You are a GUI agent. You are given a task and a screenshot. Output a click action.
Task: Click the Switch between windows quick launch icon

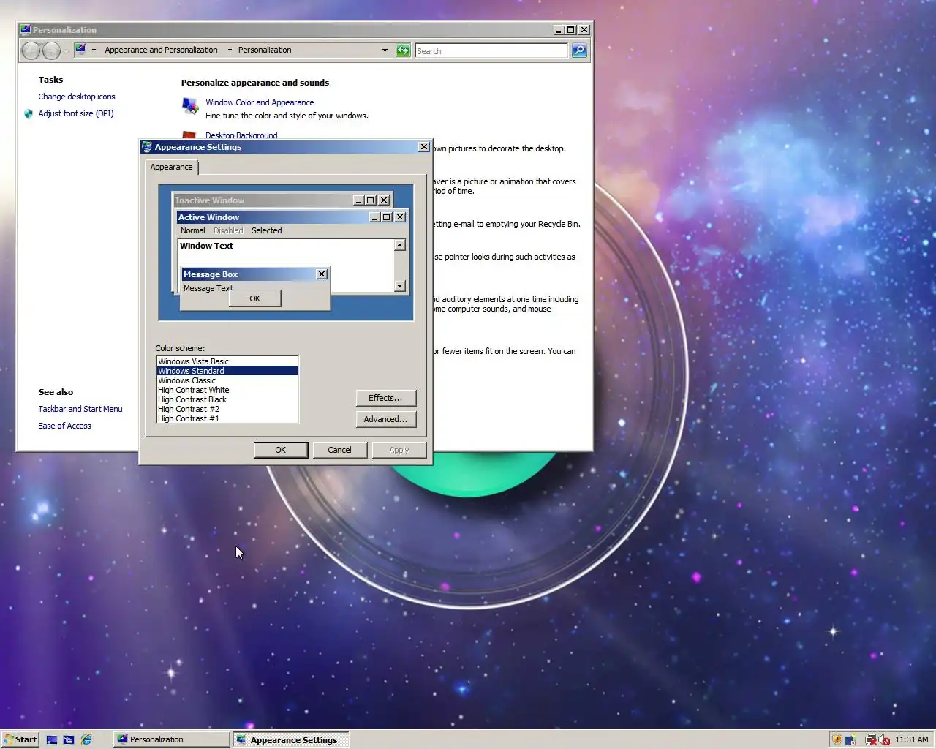[69, 740]
